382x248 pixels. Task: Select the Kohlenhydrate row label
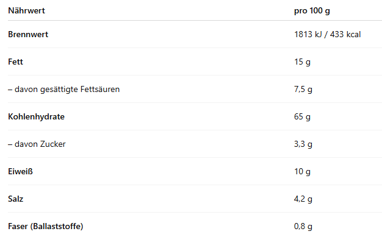[x=36, y=116]
